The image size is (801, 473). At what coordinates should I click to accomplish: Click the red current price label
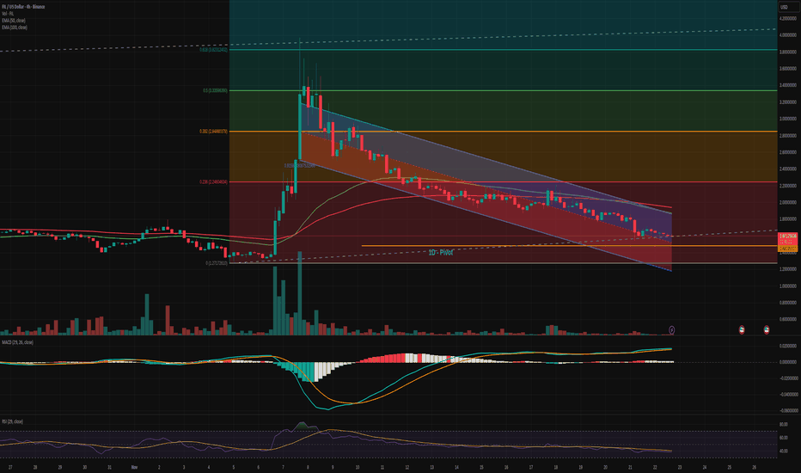pos(788,236)
